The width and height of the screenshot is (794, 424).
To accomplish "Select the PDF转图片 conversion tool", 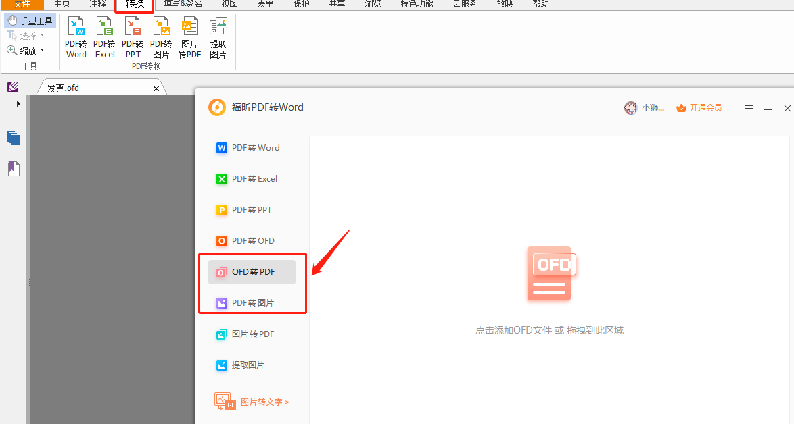I will click(161, 37).
